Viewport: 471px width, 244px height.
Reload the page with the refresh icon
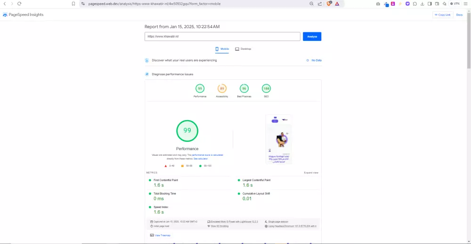(19, 4)
